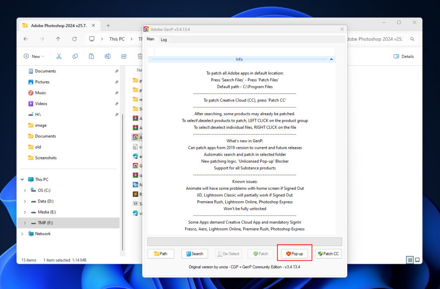Select the Cut icon in Explorer toolbar
Viewport: 440px width, 289px height.
click(59, 56)
